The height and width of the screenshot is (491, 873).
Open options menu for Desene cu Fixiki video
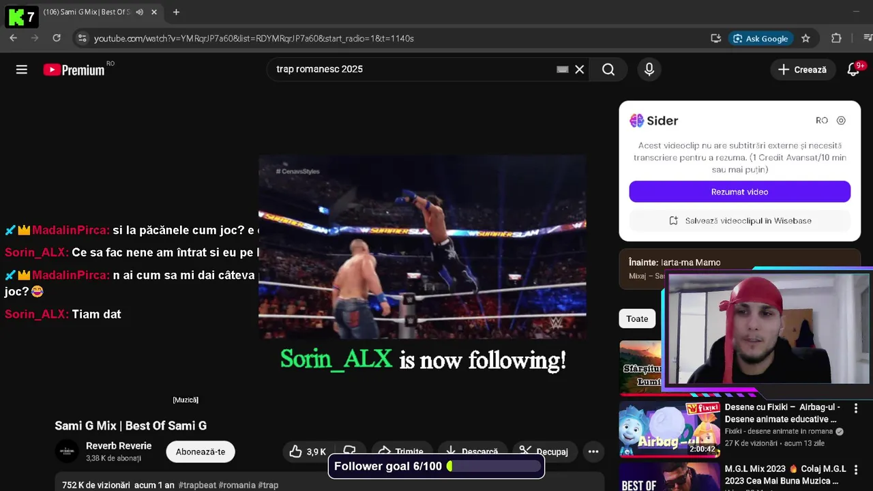coord(856,408)
